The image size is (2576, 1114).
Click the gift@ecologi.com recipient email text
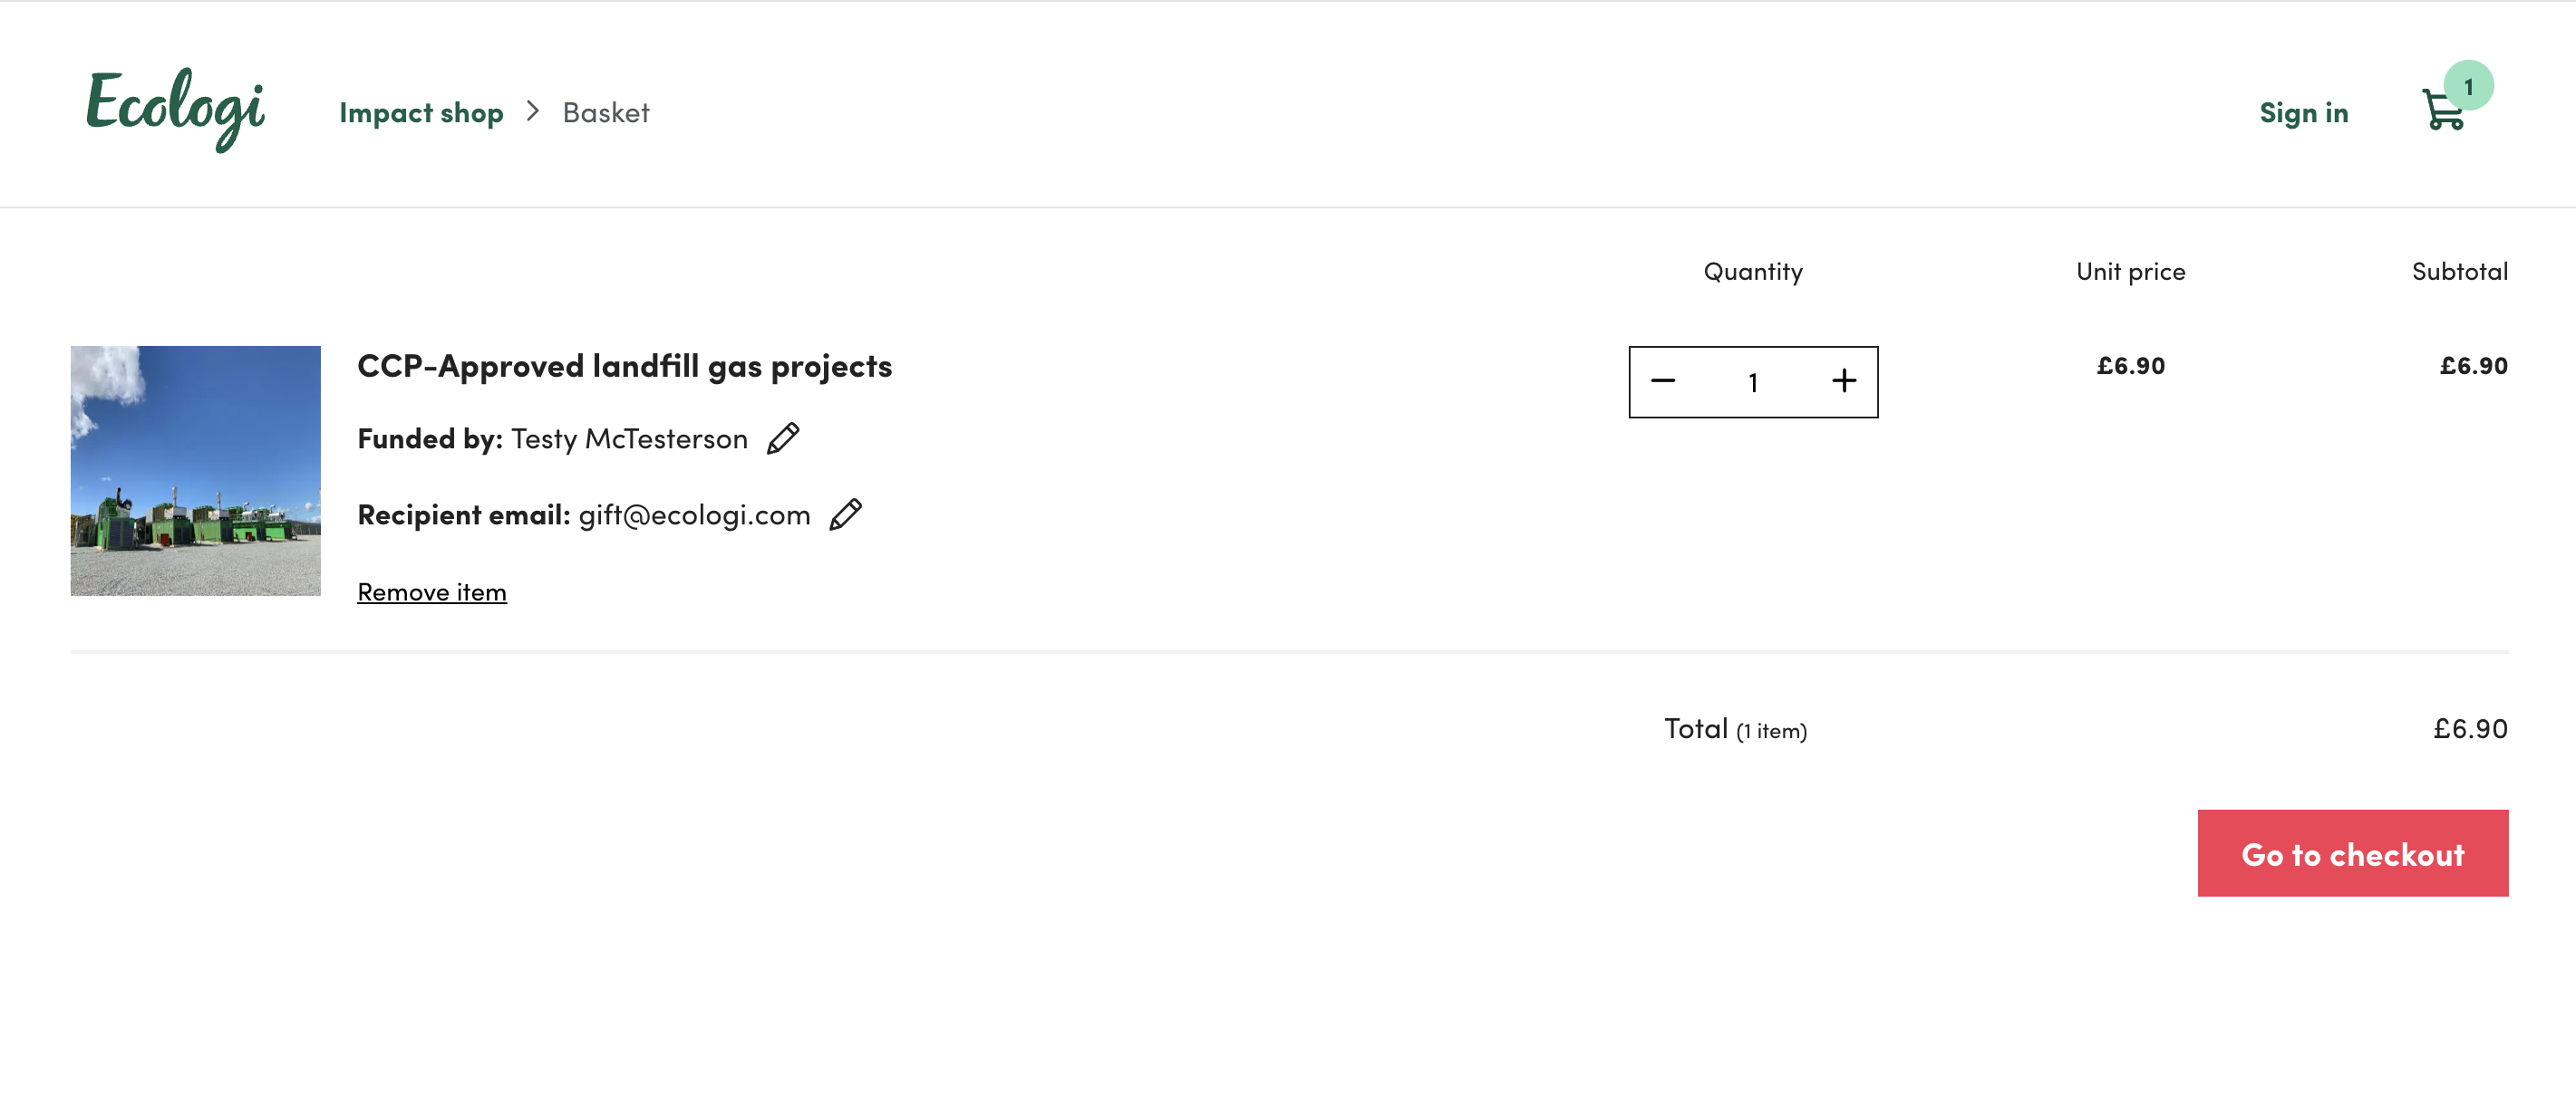(x=694, y=515)
